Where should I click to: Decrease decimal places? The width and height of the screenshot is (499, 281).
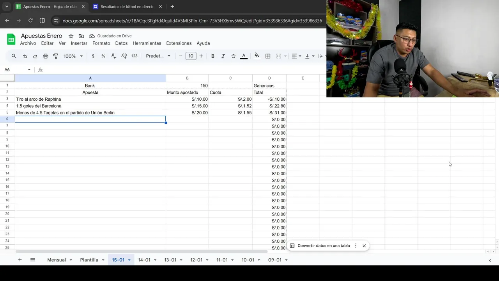[113, 56]
